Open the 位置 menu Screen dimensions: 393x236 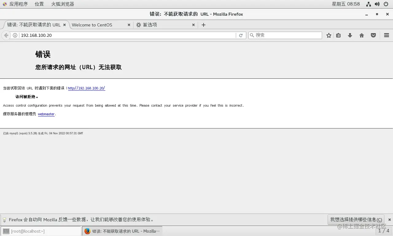(39, 4)
